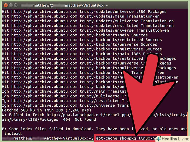Screen dimensions: 190x142
Task: Open URL on trusty-backports/main Sources line
Action: (44, 35)
